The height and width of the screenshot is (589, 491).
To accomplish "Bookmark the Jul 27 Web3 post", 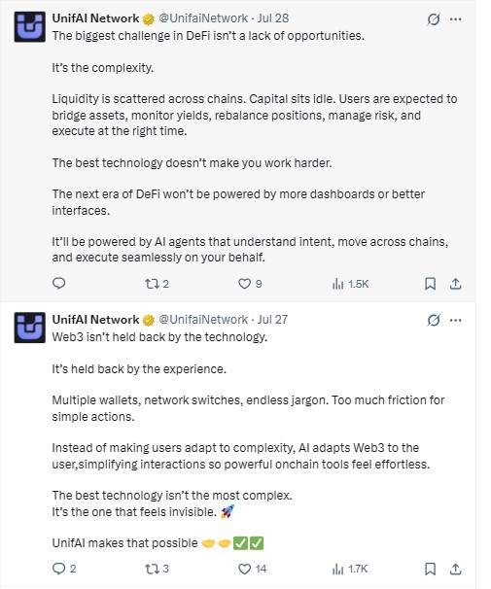I will (x=430, y=569).
